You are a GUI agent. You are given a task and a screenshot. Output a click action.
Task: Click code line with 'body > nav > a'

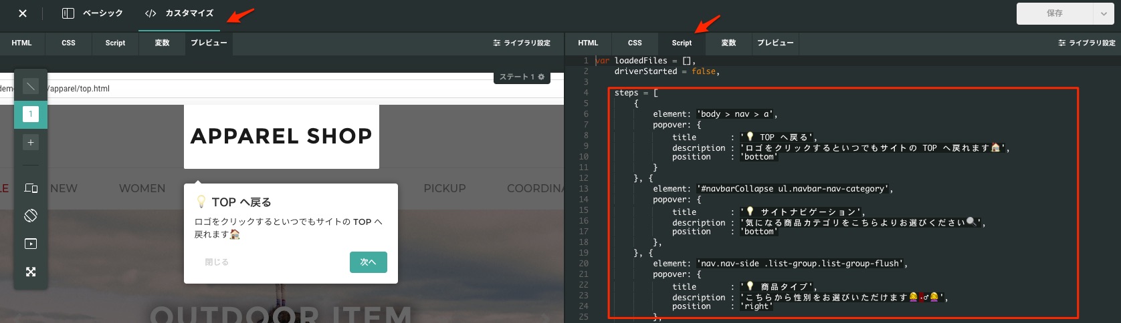point(715,114)
